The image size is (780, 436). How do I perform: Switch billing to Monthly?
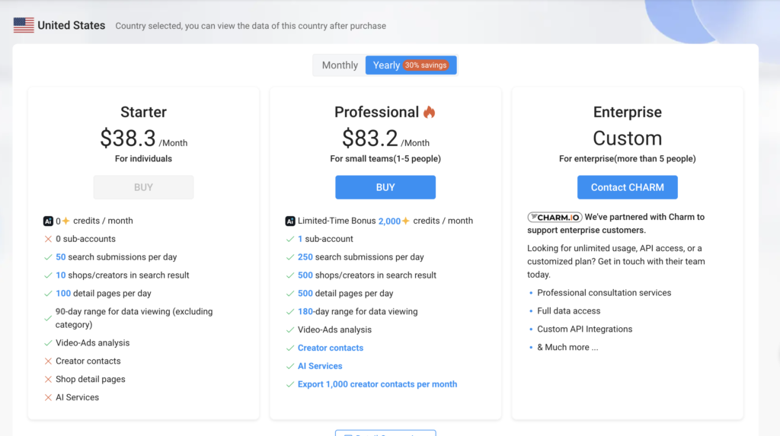[340, 65]
